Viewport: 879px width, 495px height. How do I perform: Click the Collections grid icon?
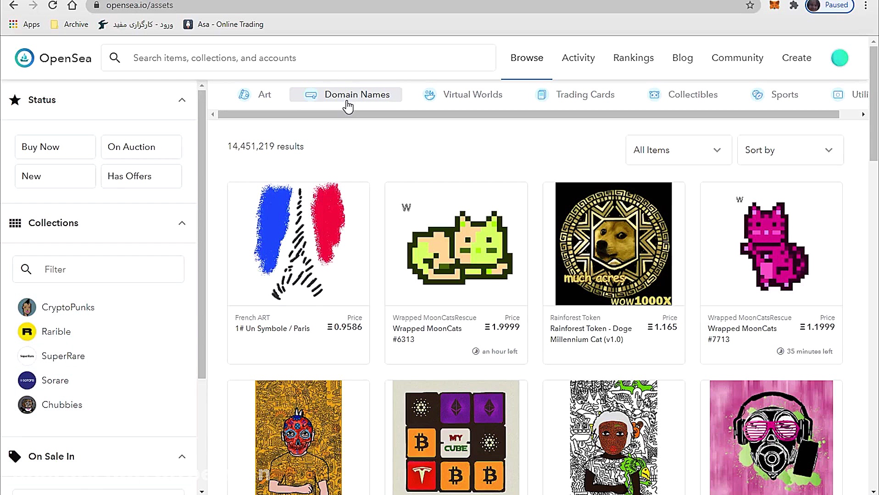tap(15, 223)
